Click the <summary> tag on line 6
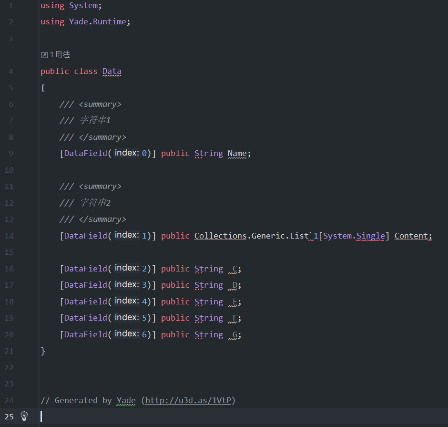448x427 pixels. (100, 104)
